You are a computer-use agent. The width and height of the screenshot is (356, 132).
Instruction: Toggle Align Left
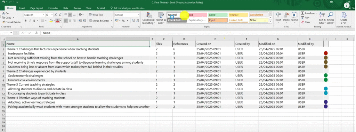click(66, 20)
